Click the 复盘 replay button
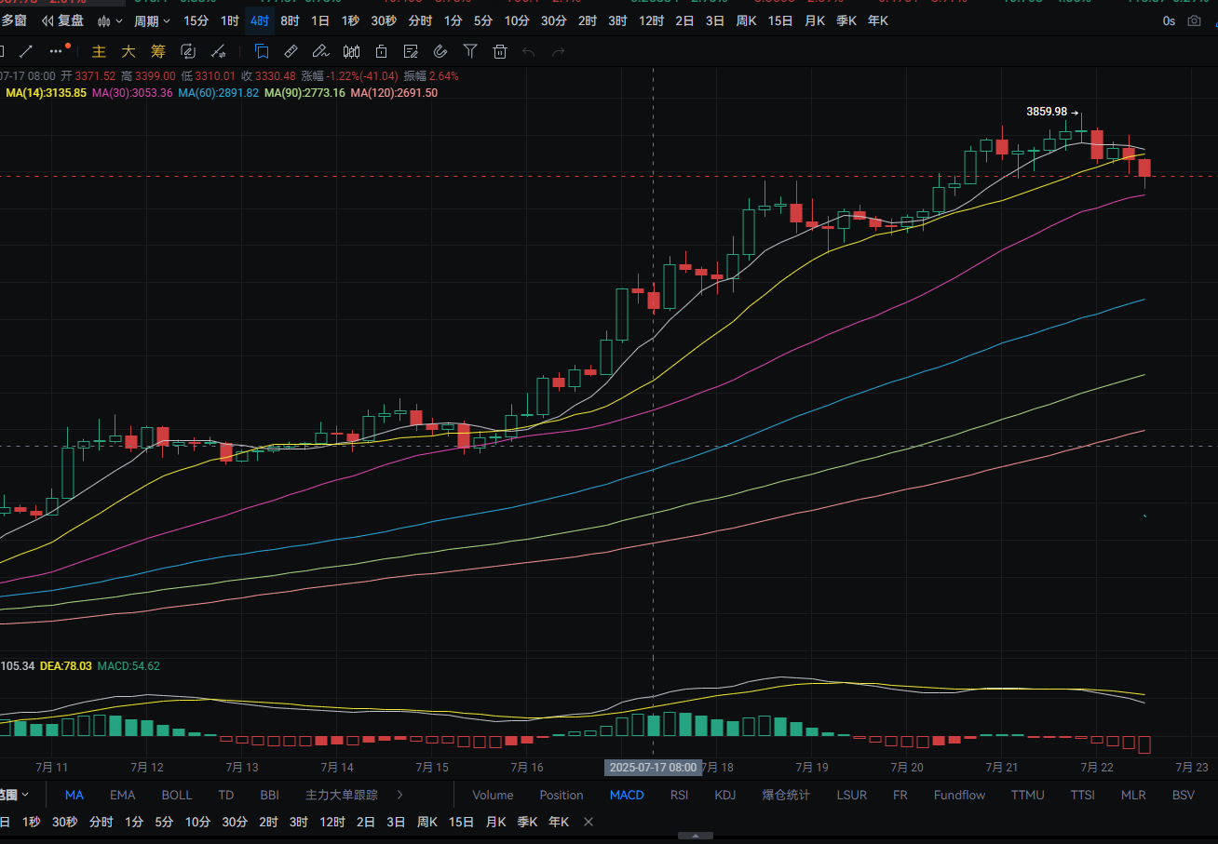This screenshot has width=1218, height=844. pos(63,20)
